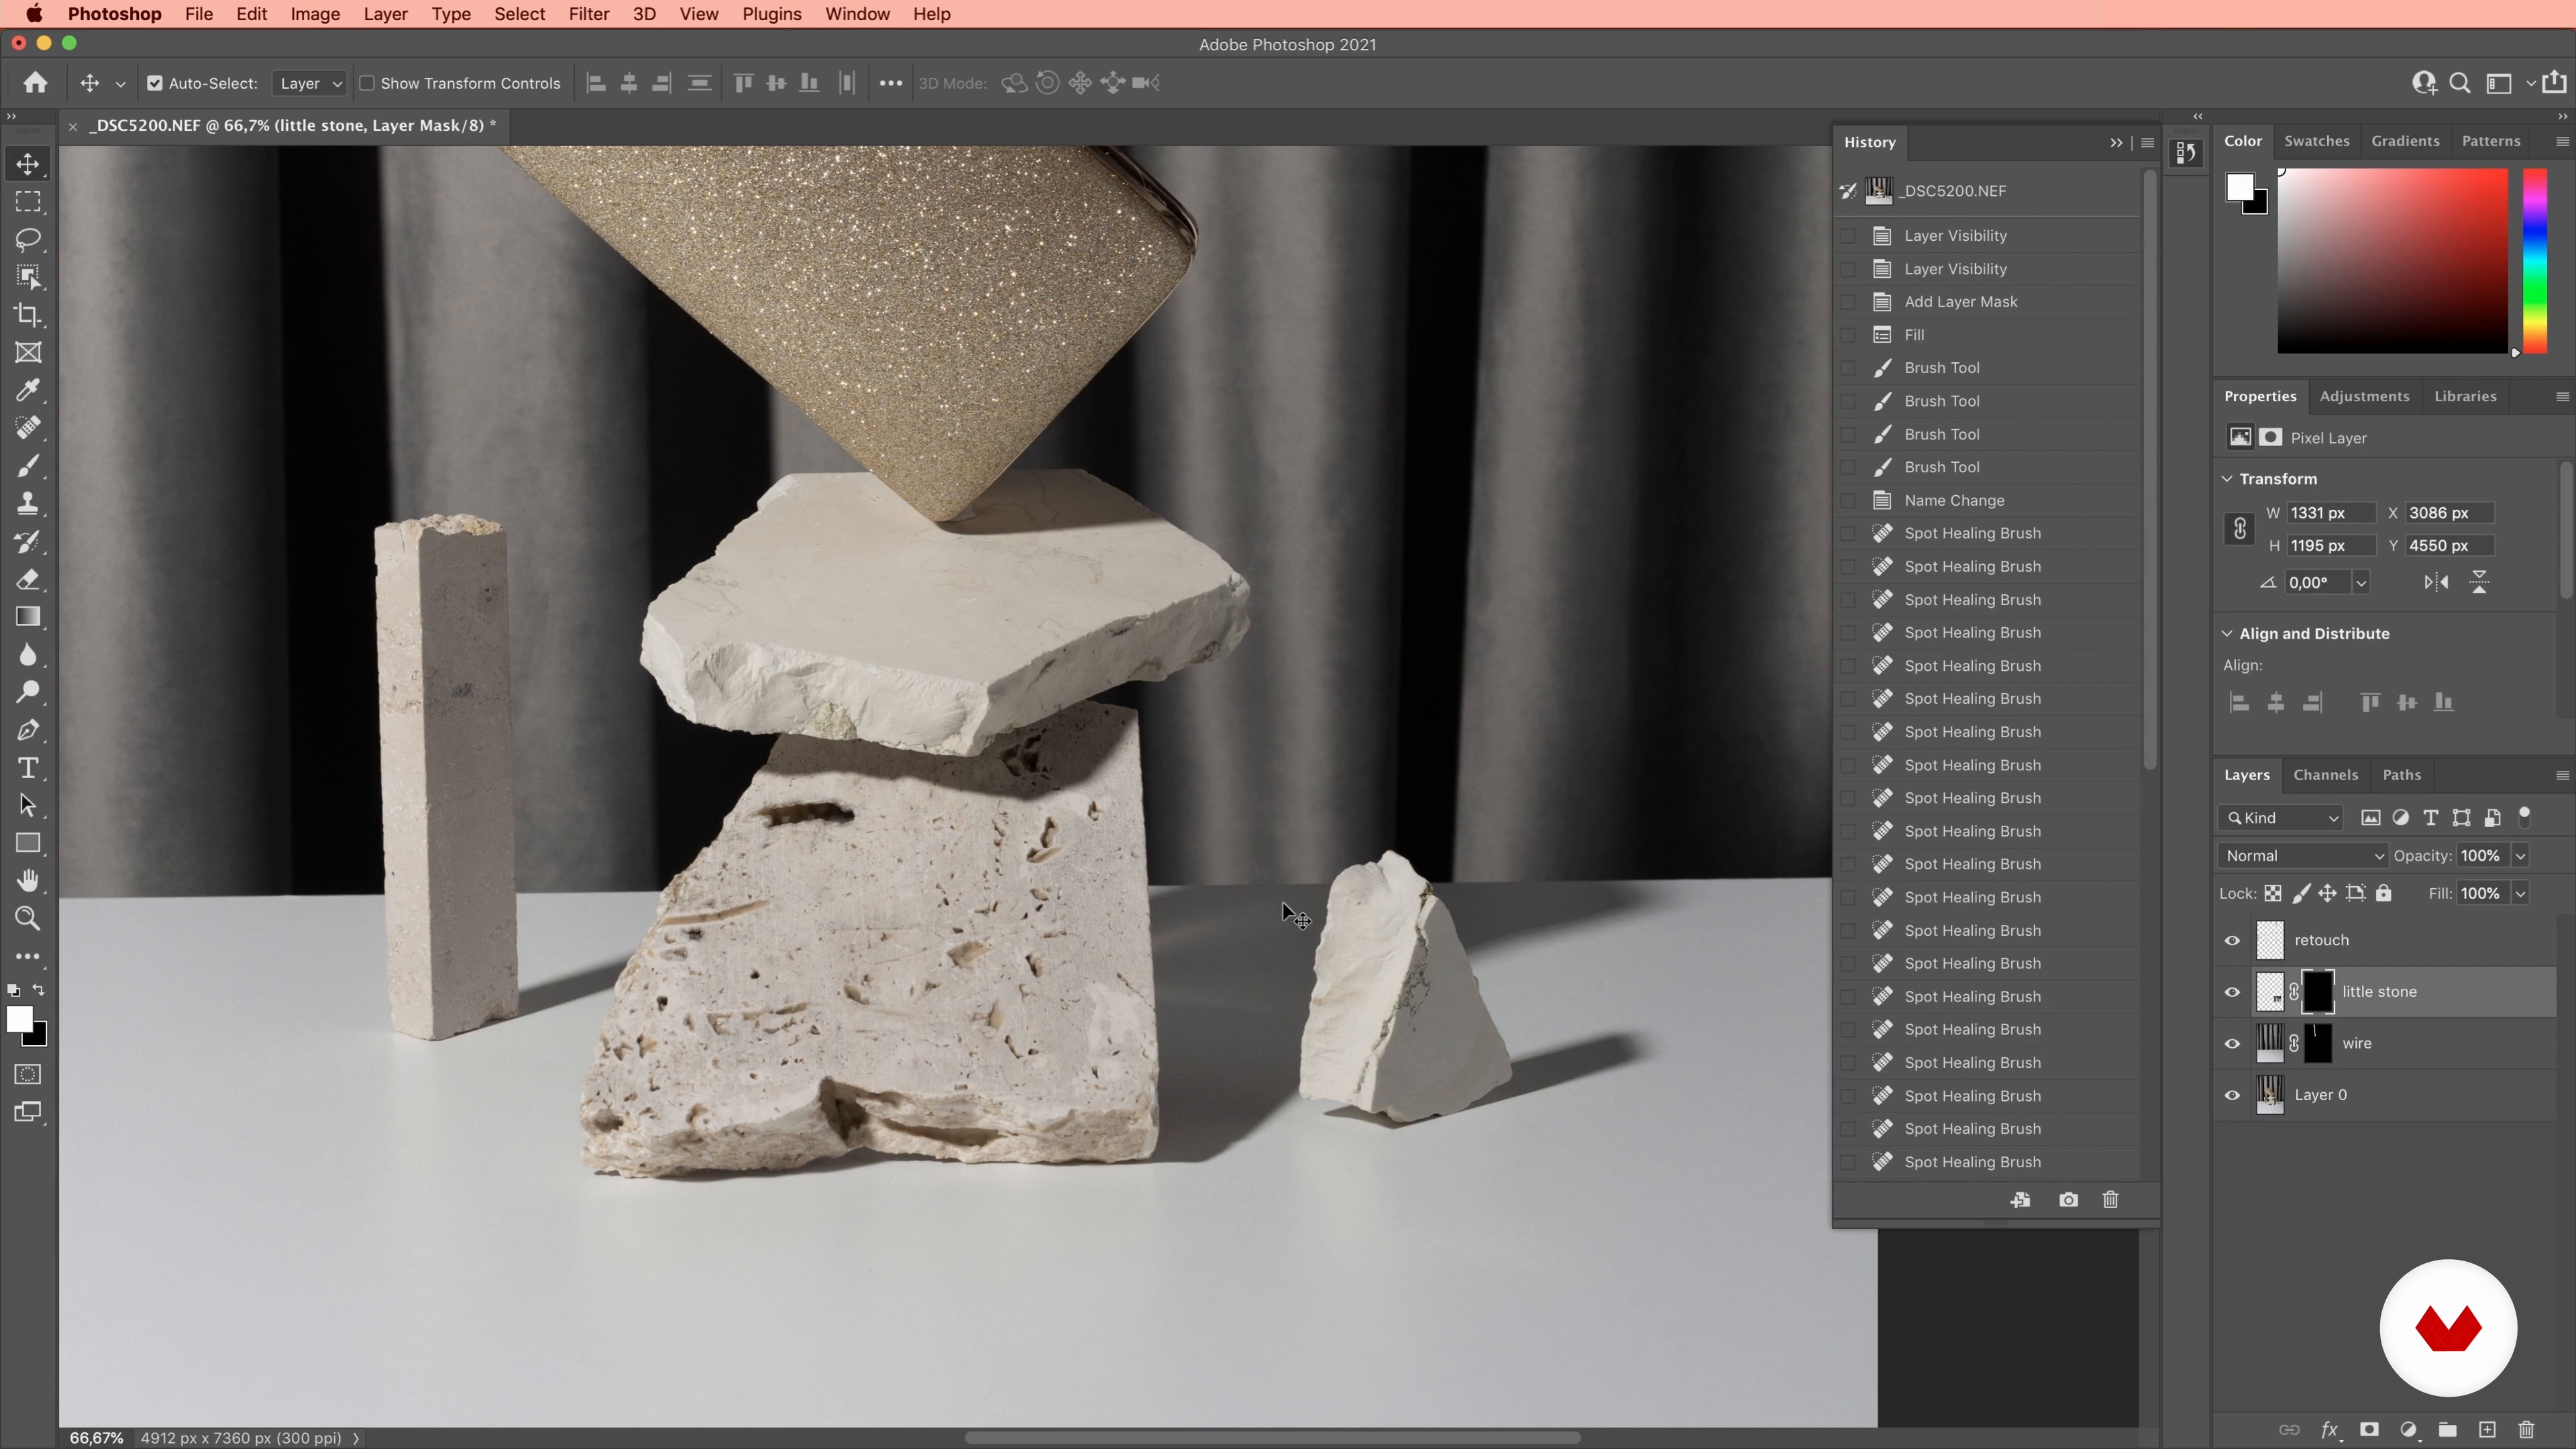Select the Path Selection tool

[x=28, y=806]
